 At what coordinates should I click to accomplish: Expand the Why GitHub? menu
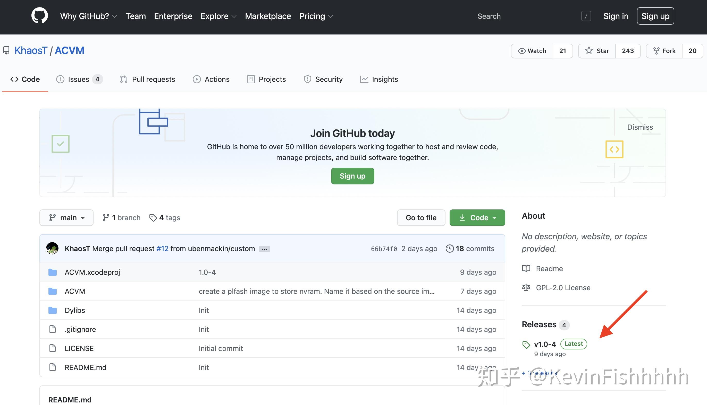[x=89, y=16]
